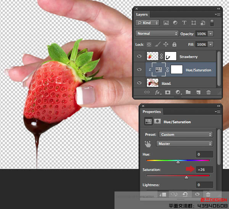Filter layers by smart object icon
Image resolution: width=229 pixels, height=209 pixels.
coord(203,23)
